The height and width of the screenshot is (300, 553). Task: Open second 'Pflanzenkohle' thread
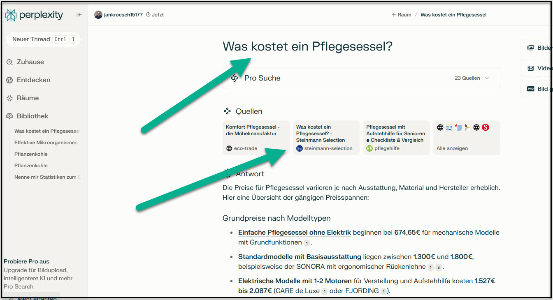click(x=31, y=166)
